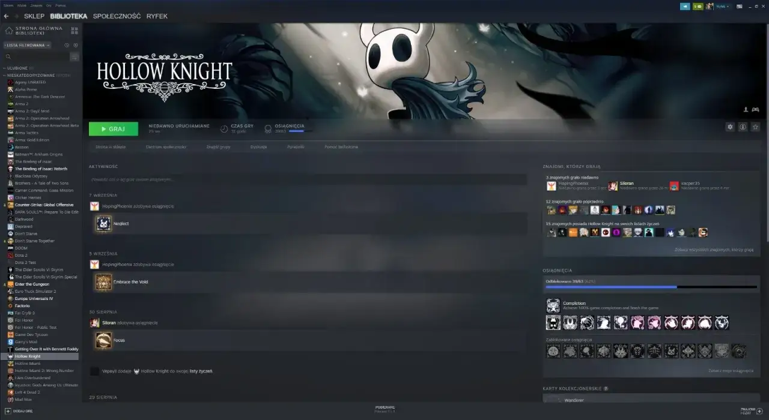Image resolution: width=769 pixels, height=420 pixels.
Task: Open game settings gear icon
Action: pyautogui.click(x=730, y=127)
